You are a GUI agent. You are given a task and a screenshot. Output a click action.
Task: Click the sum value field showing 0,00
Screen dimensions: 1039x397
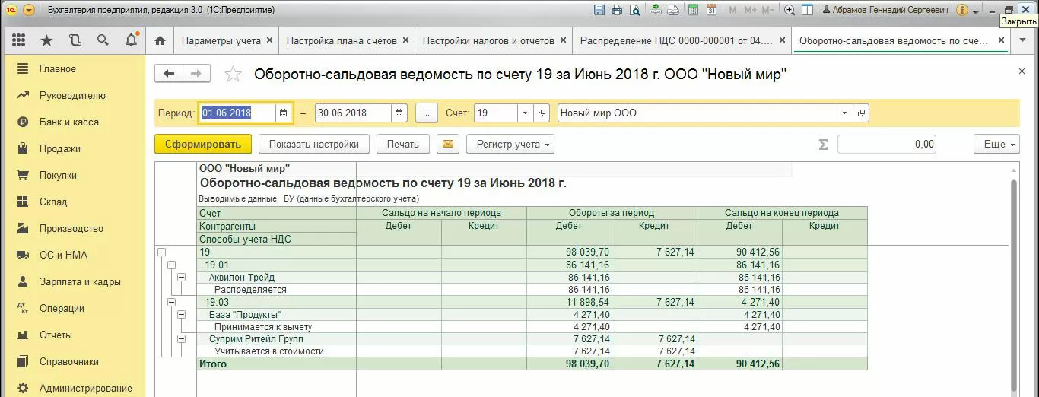pos(887,144)
